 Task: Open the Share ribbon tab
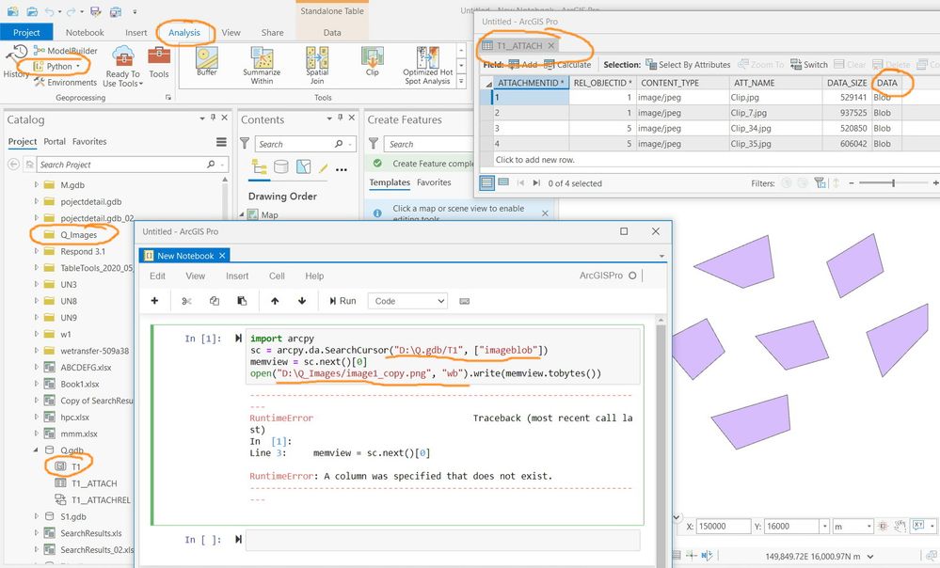pyautogui.click(x=272, y=32)
